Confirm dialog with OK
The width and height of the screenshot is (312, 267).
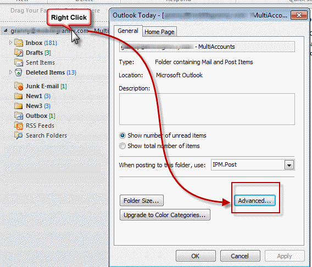coord(196,256)
